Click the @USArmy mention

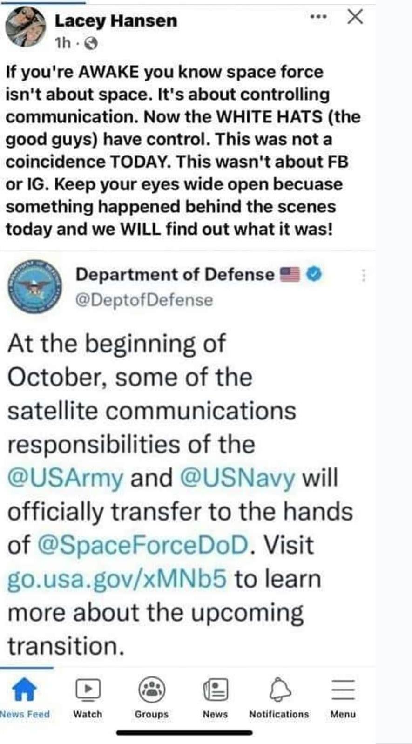[66, 478]
